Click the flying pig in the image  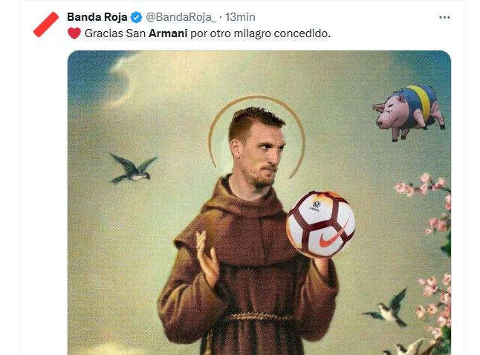pyautogui.click(x=409, y=112)
